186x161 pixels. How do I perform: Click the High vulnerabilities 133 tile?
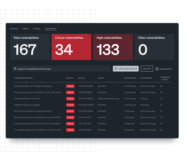(113, 47)
